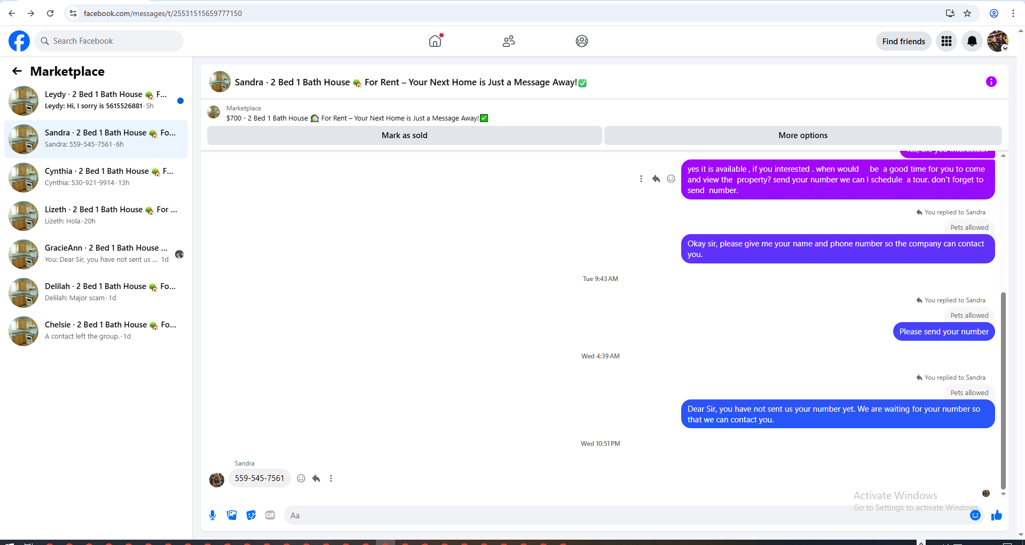Viewport: 1025px width, 545px height.
Task: Open the Menu grid icon
Action: [947, 41]
